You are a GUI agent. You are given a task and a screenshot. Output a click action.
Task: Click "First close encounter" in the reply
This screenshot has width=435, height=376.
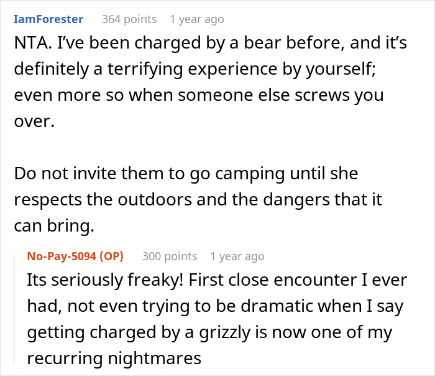click(x=272, y=280)
